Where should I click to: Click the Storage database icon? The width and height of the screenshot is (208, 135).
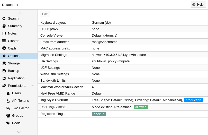(4, 63)
